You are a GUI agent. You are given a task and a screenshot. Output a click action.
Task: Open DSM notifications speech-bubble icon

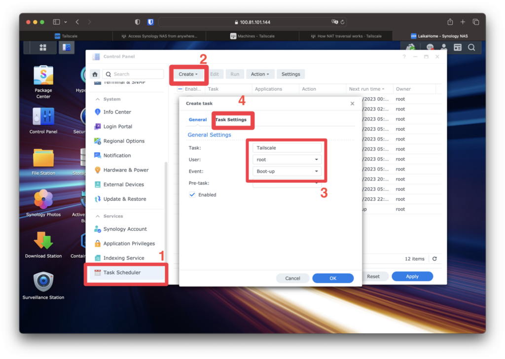click(x=430, y=48)
